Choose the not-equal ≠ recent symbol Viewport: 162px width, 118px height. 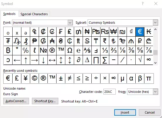[x=69, y=78]
